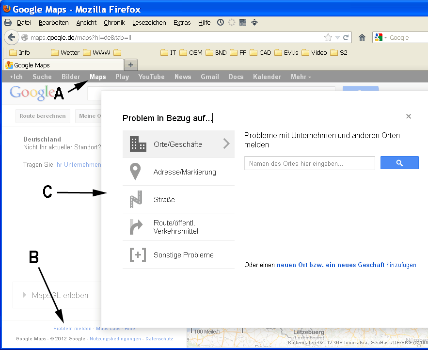Open the Ansicht menu
Screen dimensions: 428x350
86,23
